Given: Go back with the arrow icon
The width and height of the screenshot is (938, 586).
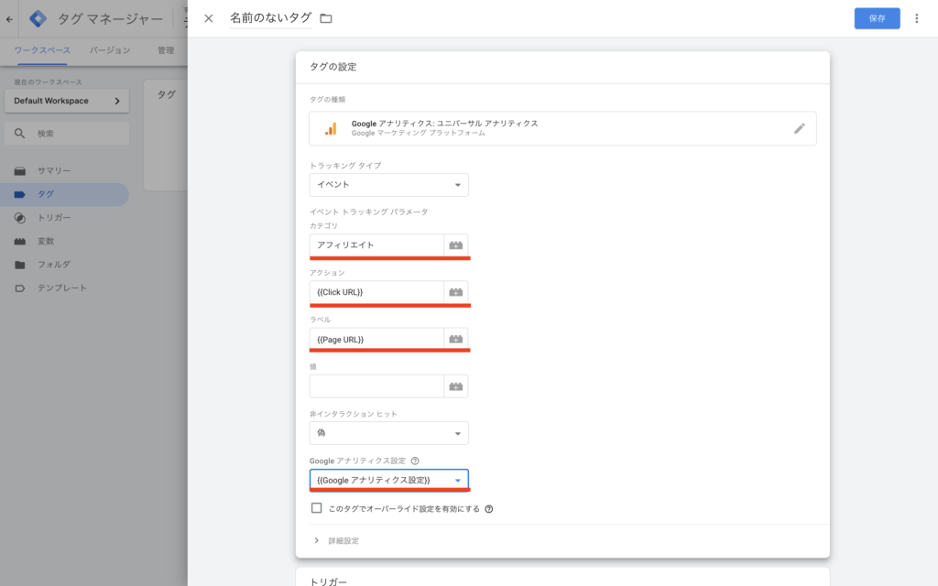Looking at the screenshot, I should coord(9,19).
